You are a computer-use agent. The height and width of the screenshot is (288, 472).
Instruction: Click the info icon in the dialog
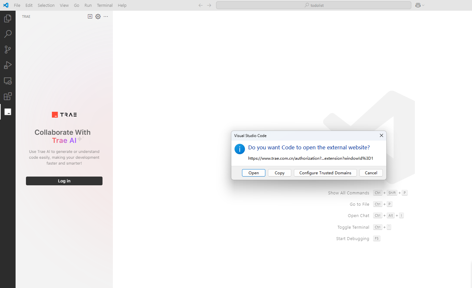click(240, 149)
